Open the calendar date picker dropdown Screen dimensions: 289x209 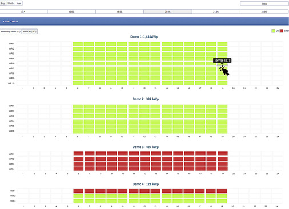[x=23, y=11]
